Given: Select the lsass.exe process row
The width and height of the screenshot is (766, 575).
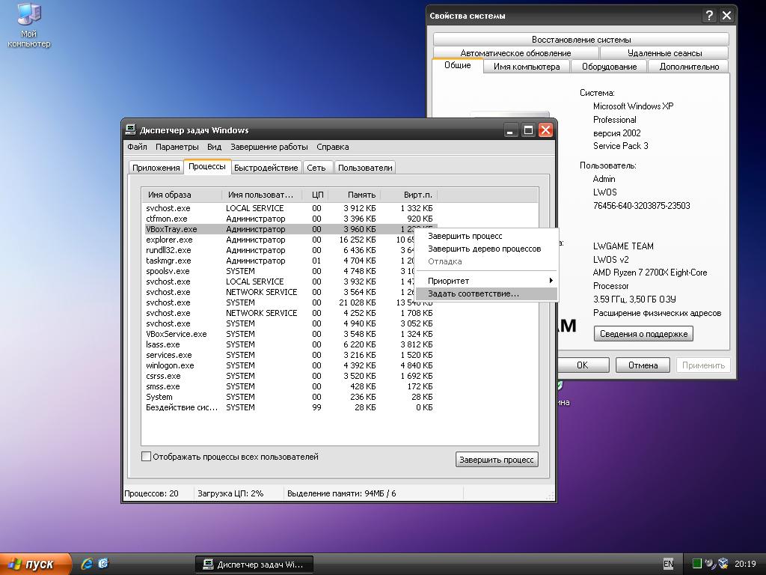Looking at the screenshot, I should click(x=163, y=344).
